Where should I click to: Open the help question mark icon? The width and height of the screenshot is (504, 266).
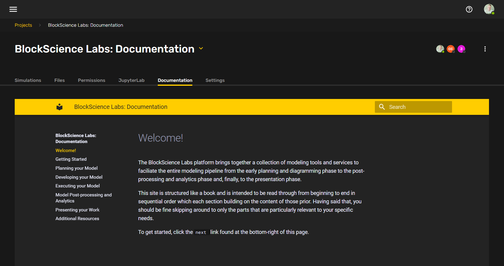[469, 9]
